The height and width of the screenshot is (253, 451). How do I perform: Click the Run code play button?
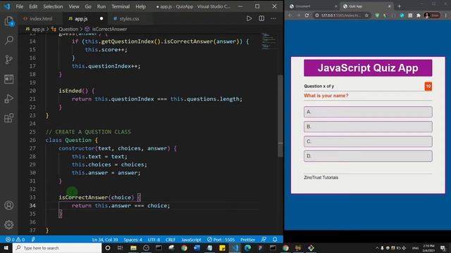(x=249, y=19)
